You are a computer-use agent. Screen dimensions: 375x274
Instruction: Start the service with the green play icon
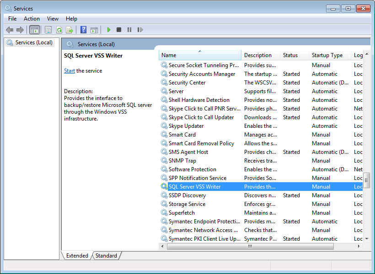(x=108, y=30)
